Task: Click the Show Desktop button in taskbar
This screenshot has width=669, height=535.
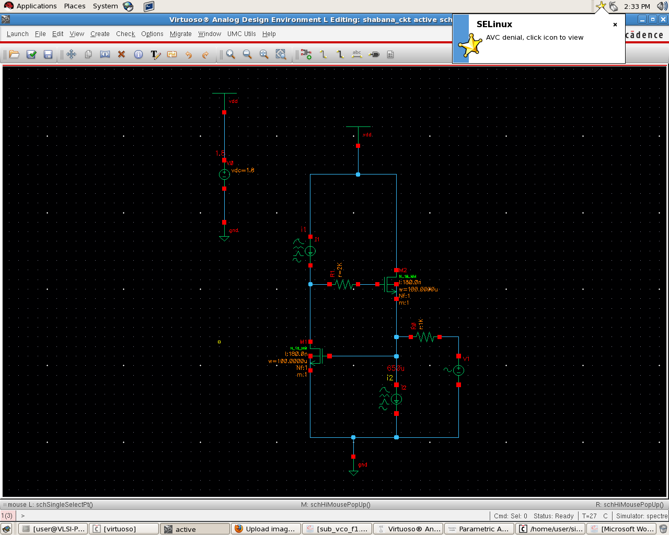Action: pos(6,529)
